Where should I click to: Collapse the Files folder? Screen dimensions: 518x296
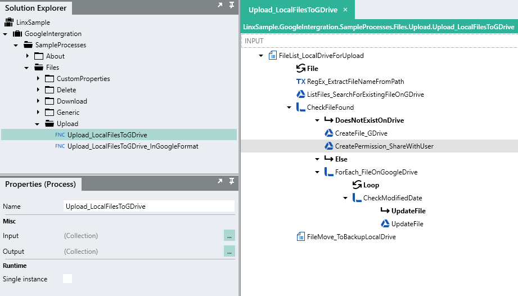[26, 68]
